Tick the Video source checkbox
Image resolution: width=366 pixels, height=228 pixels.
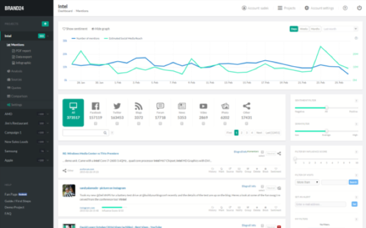[x=203, y=123]
